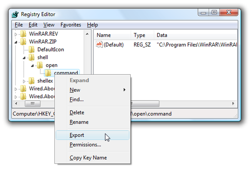Click the shellex folder icon
Image resolution: width=250 pixels, height=169 pixels.
pos(31,81)
